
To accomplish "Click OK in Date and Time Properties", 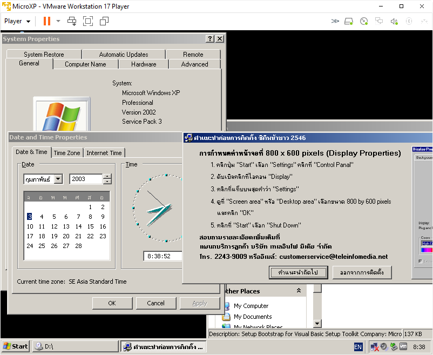I will 112,303.
